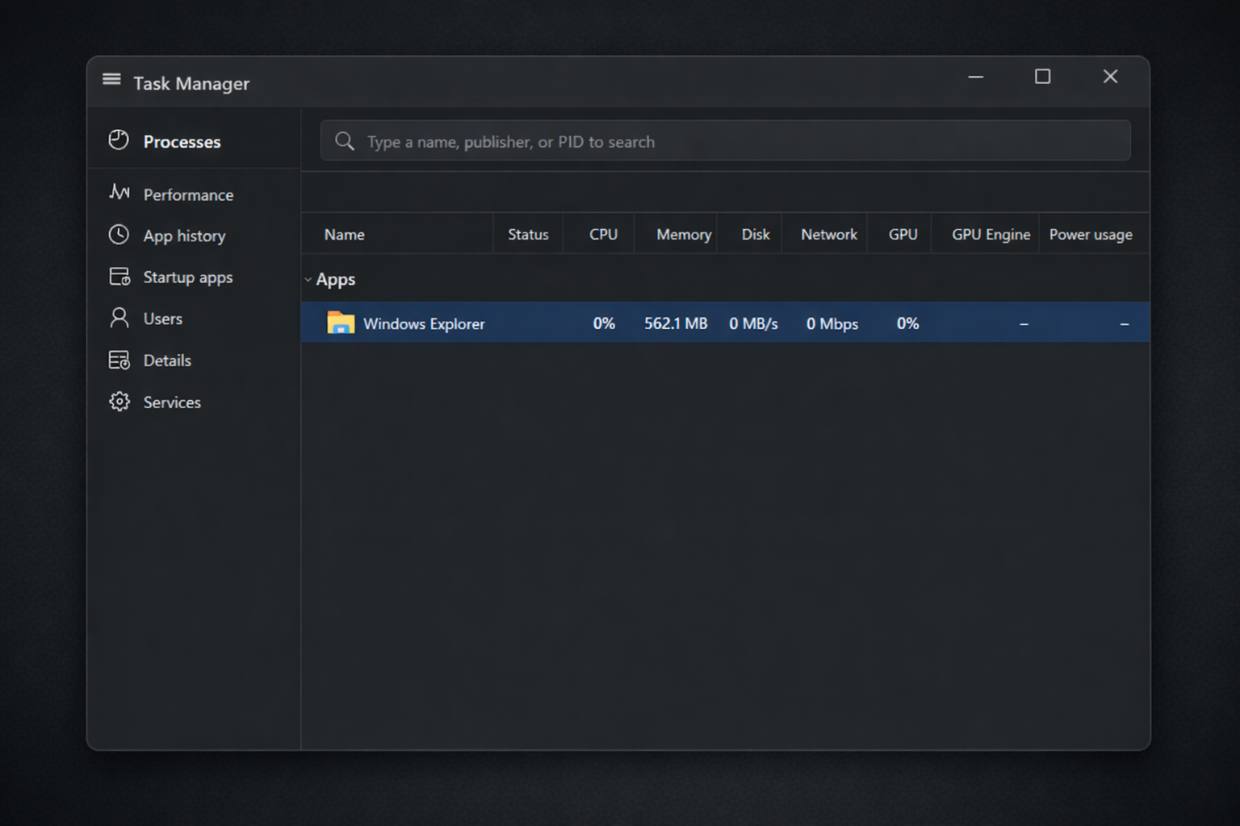
Task: Click the Performance graph icon
Action: click(x=119, y=193)
